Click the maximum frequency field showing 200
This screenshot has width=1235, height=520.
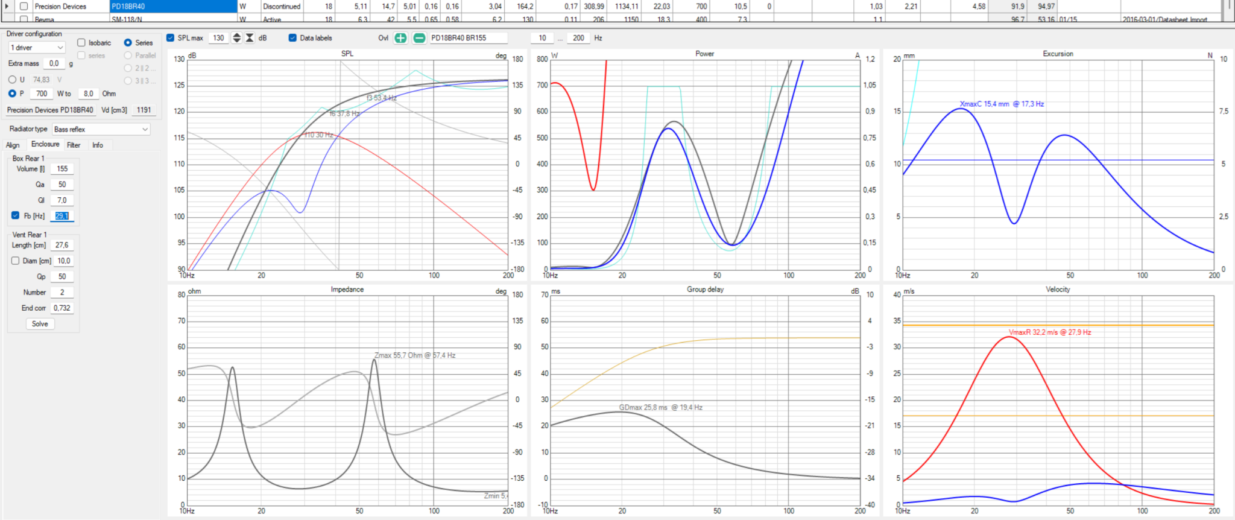(x=578, y=38)
